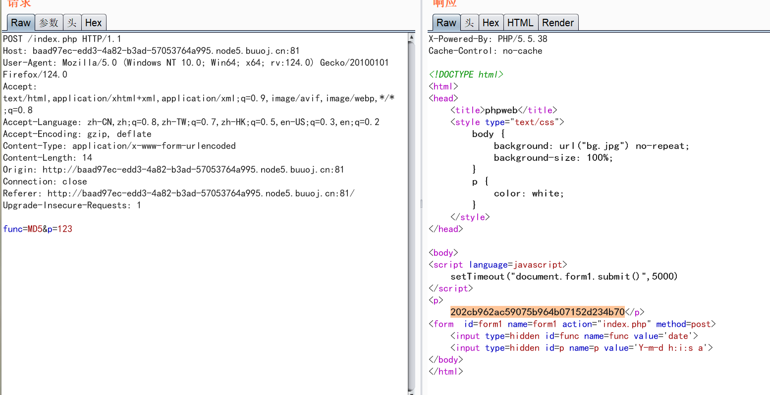
Task: Click the closing </head> tag
Action: 446,229
